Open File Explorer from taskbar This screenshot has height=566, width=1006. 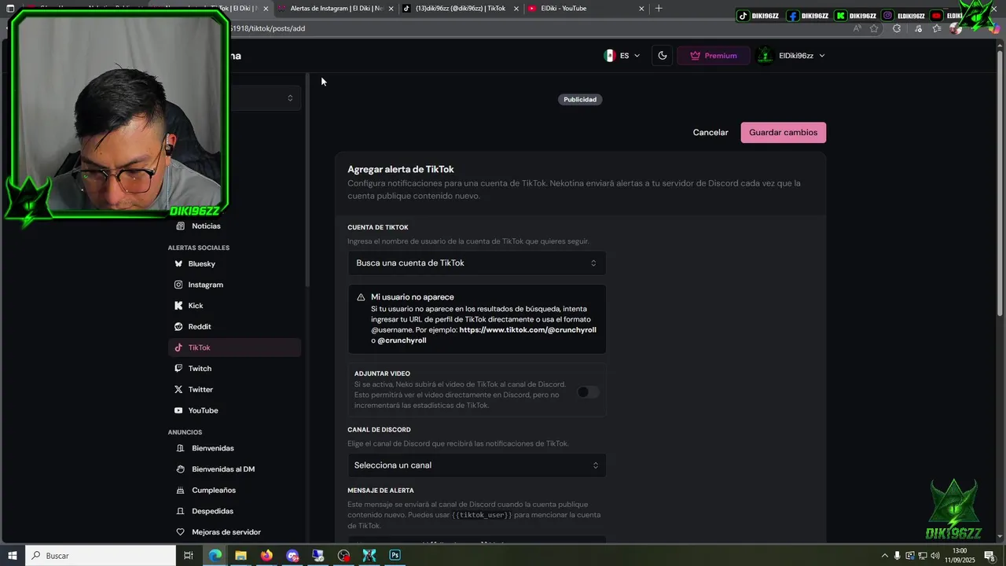[240, 556]
